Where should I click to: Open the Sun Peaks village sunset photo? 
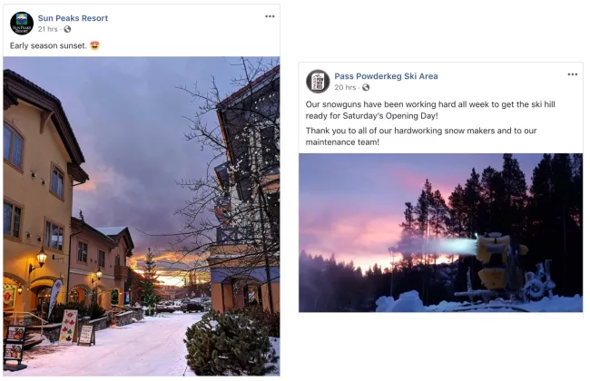coord(142,181)
